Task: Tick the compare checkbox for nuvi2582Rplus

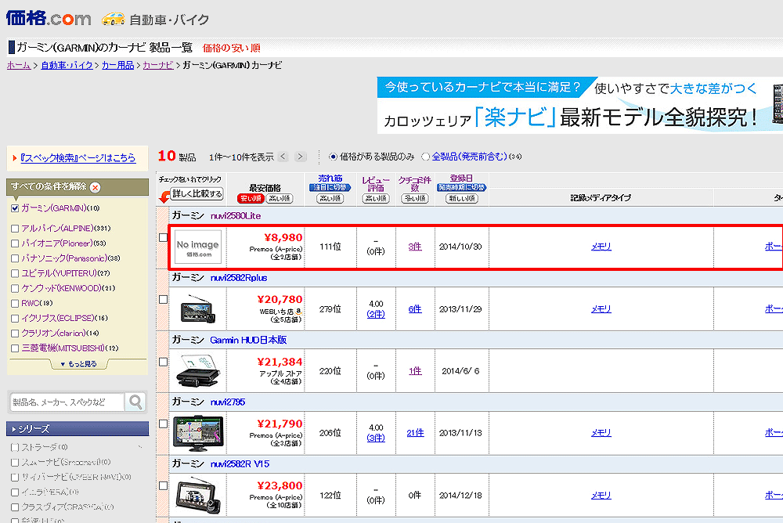Action: tap(163, 299)
